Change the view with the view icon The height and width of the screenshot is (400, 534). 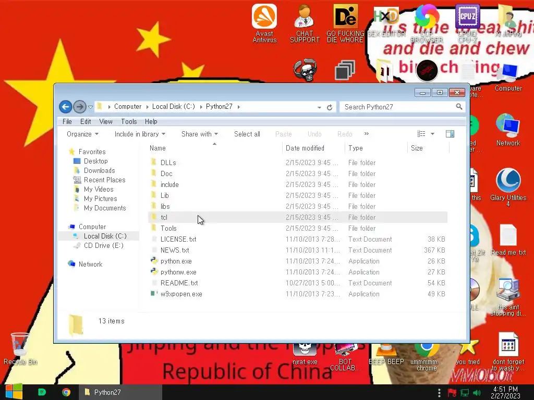pyautogui.click(x=421, y=134)
